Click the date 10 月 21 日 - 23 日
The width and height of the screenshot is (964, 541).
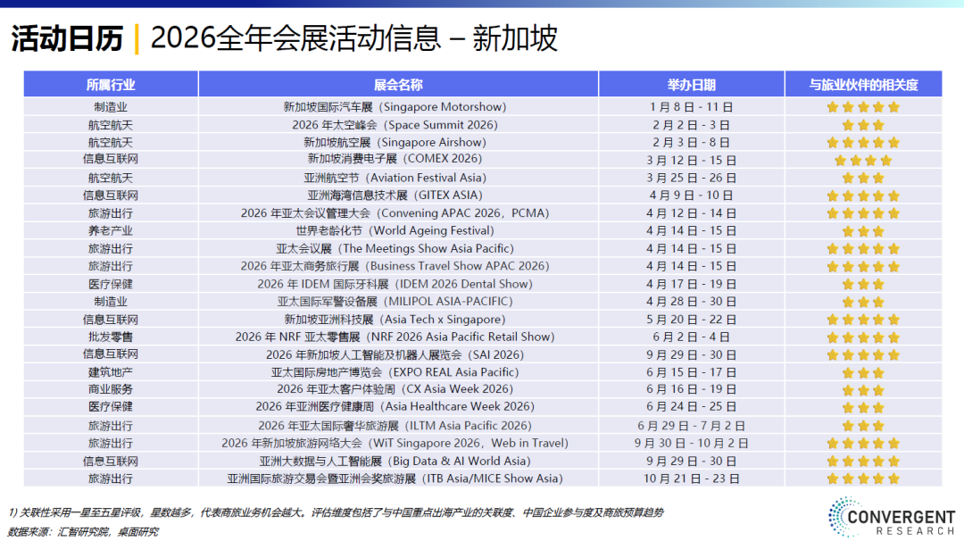(x=691, y=479)
